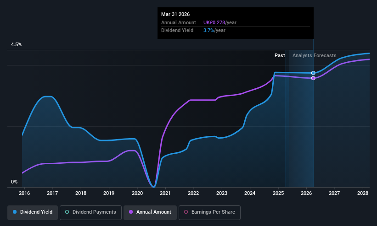Select the purple data point marker at 2026
The width and height of the screenshot is (377, 226).
click(x=313, y=78)
